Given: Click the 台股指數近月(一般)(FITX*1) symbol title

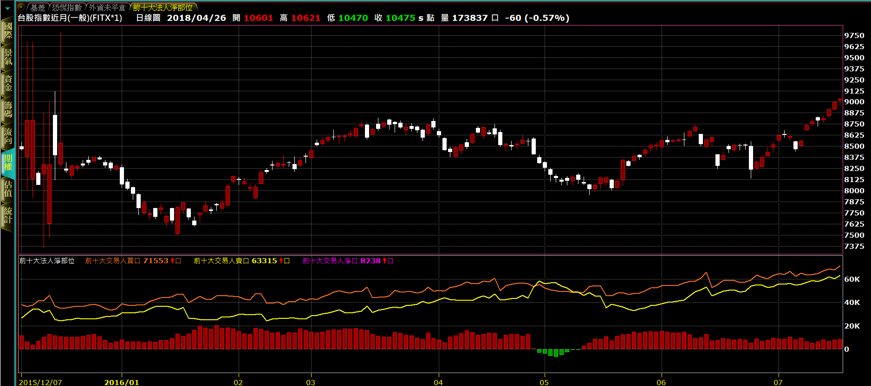Looking at the screenshot, I should point(70,18).
